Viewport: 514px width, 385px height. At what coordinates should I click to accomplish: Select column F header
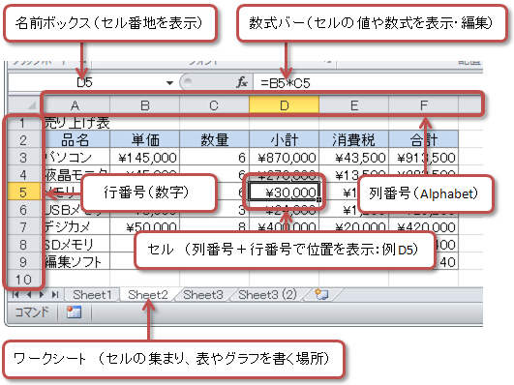click(x=424, y=105)
